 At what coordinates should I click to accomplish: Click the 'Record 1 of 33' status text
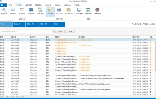click(12, 96)
